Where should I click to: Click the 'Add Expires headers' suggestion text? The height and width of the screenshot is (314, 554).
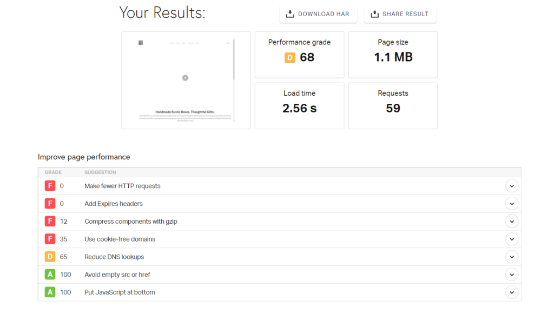[114, 204]
